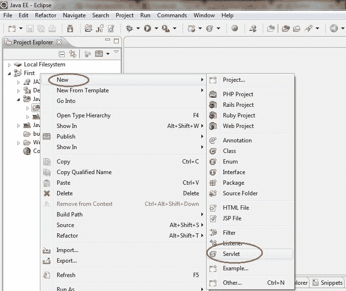Choose Go Into from context menu
This screenshot has width=346, height=291.
coord(124,101)
